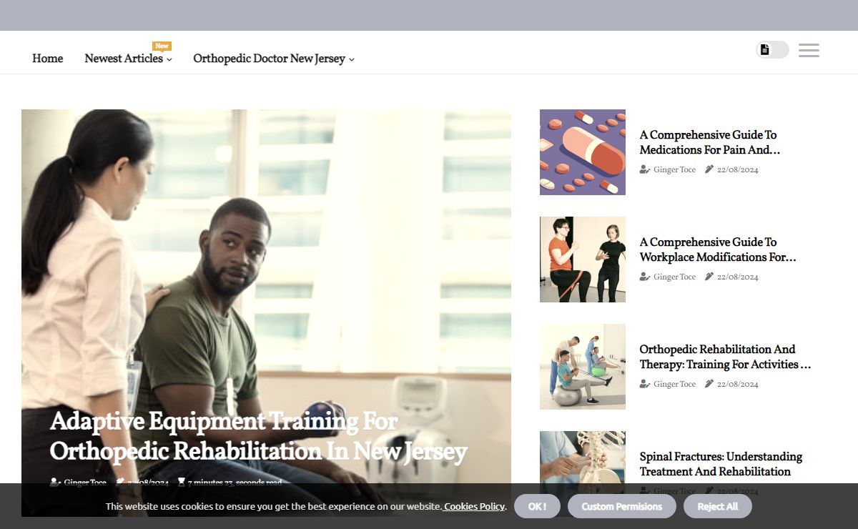
Task: Click author icon on Medications article
Action: pyautogui.click(x=645, y=169)
